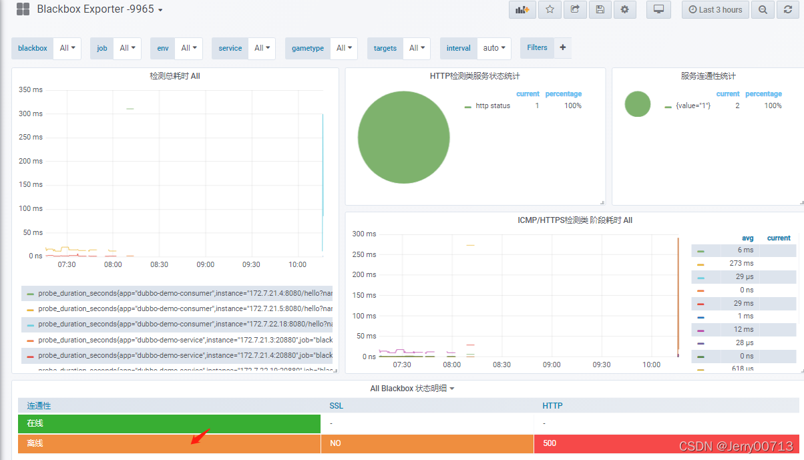Image resolution: width=804 pixels, height=460 pixels.
Task: Click the 检测总耗时 All panel title
Action: pyautogui.click(x=175, y=76)
